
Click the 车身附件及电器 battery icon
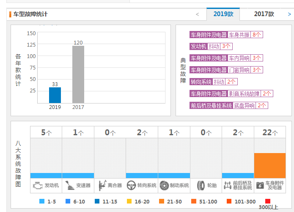[260, 185]
